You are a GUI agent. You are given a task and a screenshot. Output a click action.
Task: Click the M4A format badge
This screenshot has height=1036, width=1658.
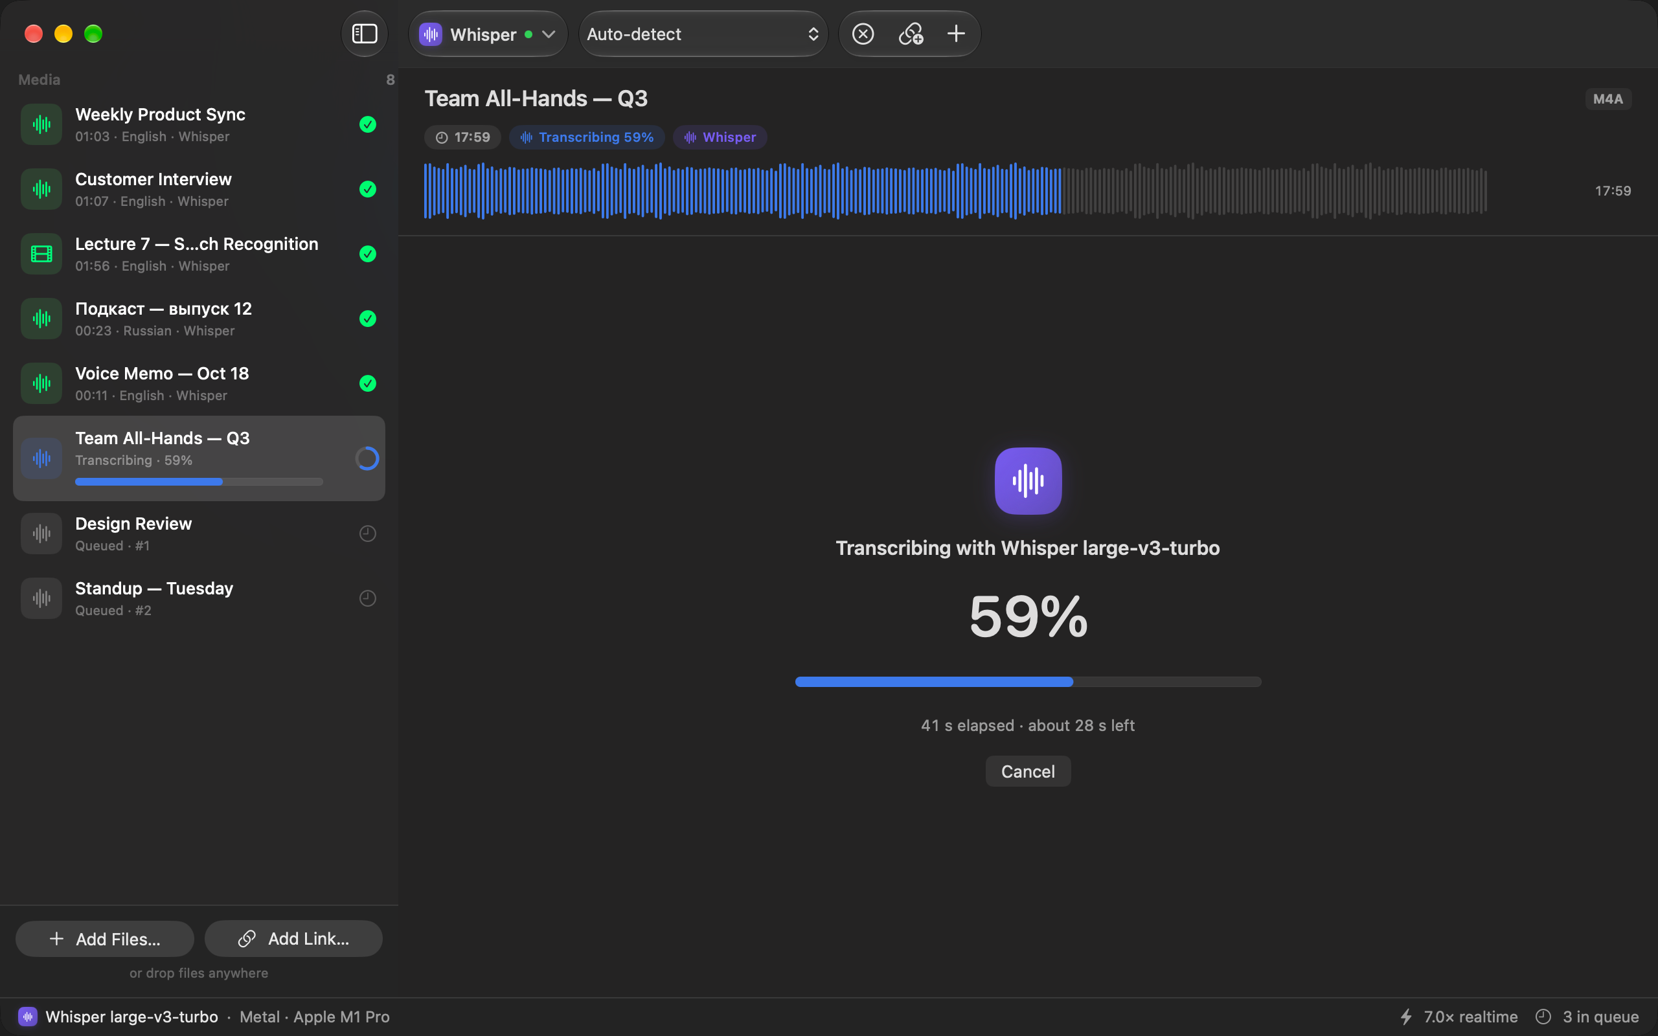pos(1607,98)
